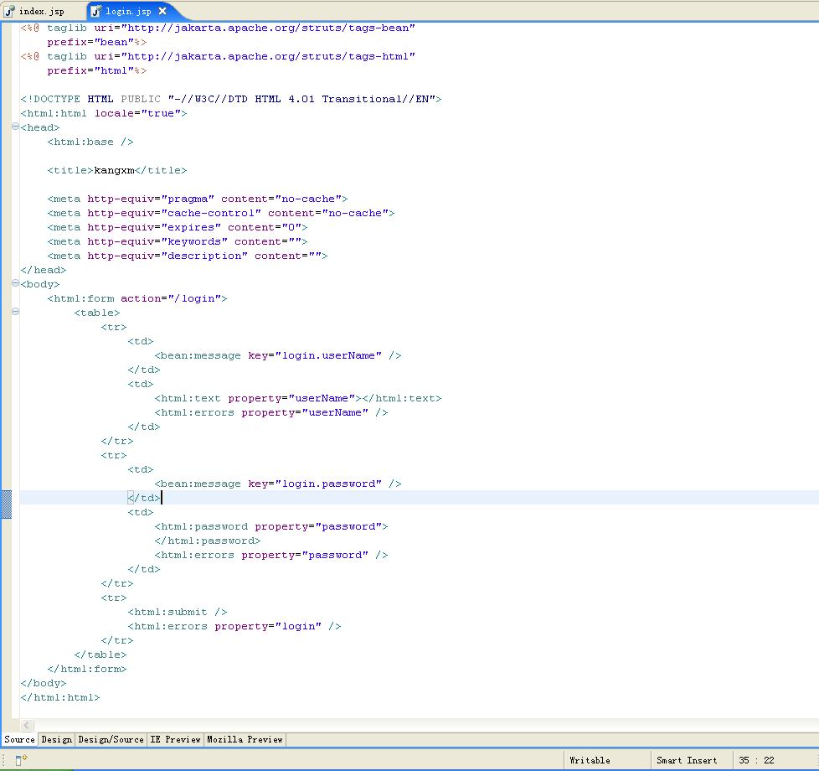
Task: Click the html:form action="/login" line
Action: (137, 298)
